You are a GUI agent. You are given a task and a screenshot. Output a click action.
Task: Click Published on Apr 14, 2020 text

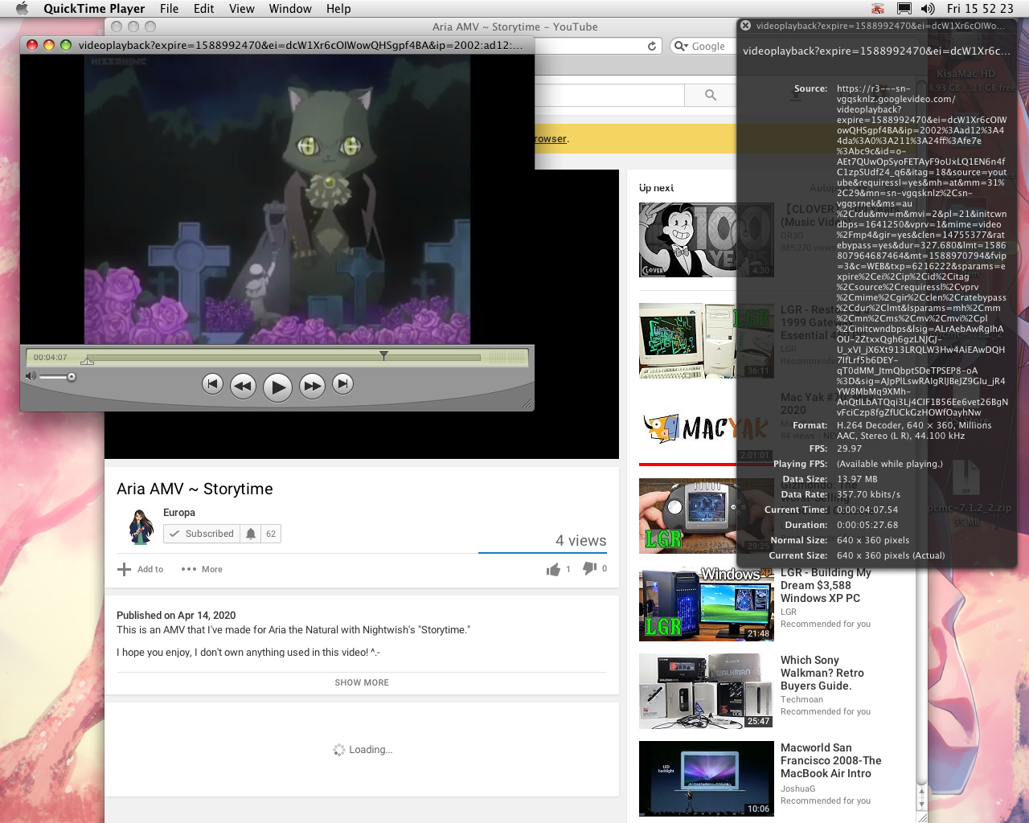[176, 616]
